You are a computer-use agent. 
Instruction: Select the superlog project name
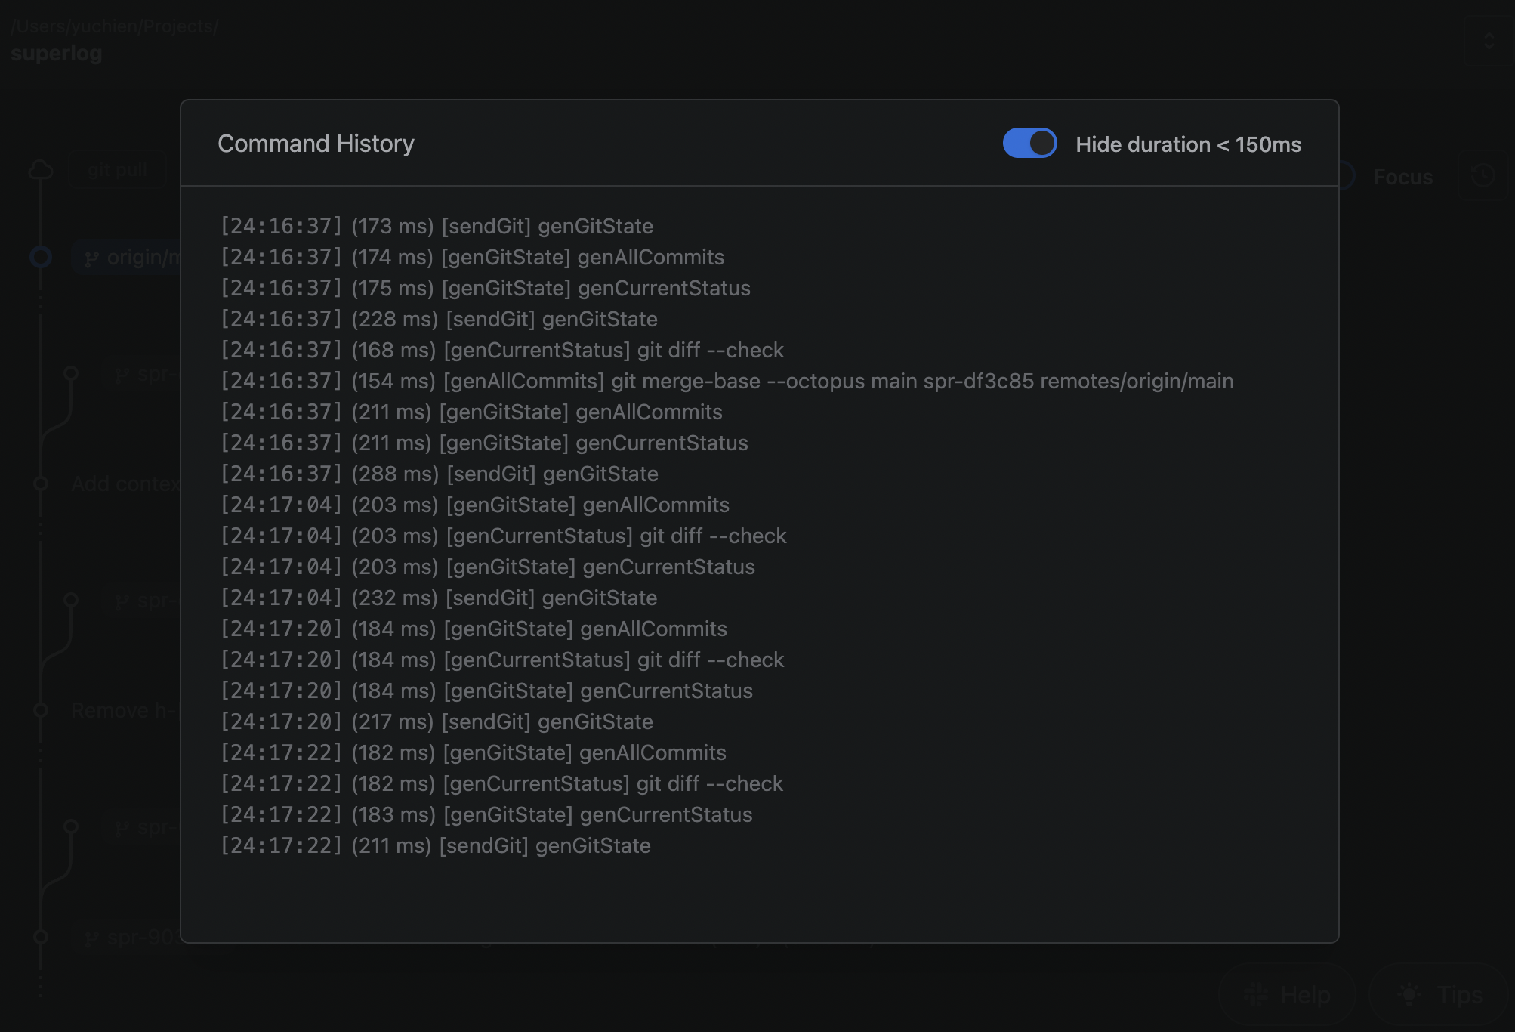tap(57, 53)
